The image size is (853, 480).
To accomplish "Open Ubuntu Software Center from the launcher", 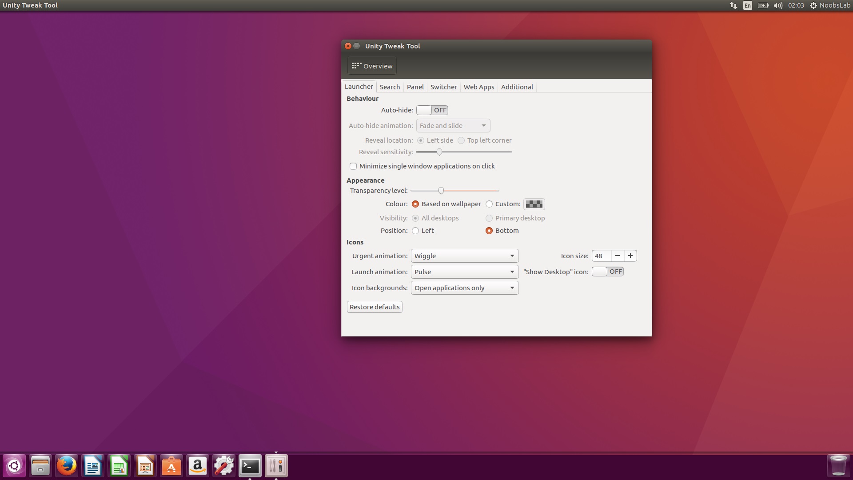I will click(171, 466).
